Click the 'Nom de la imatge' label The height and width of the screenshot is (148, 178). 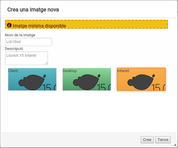20,35
